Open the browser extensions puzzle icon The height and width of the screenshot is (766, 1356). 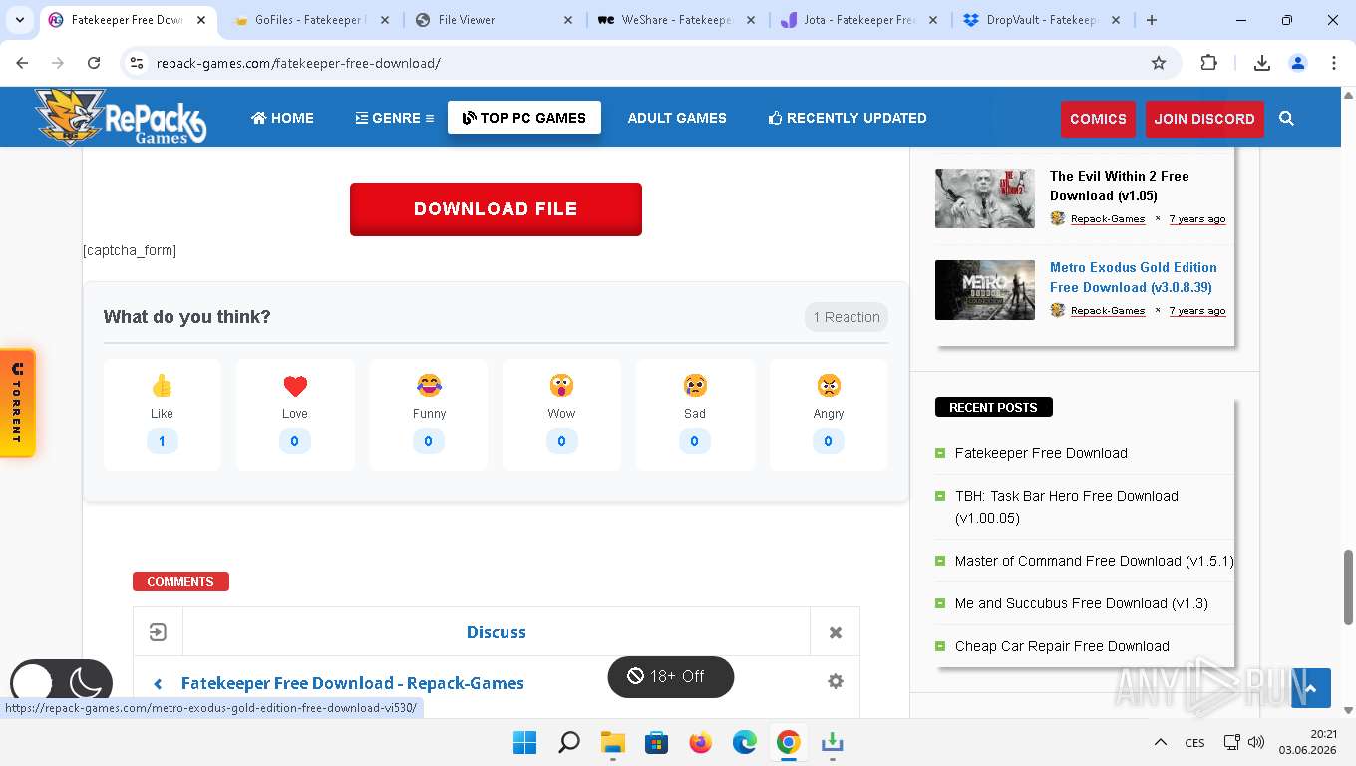[1208, 63]
